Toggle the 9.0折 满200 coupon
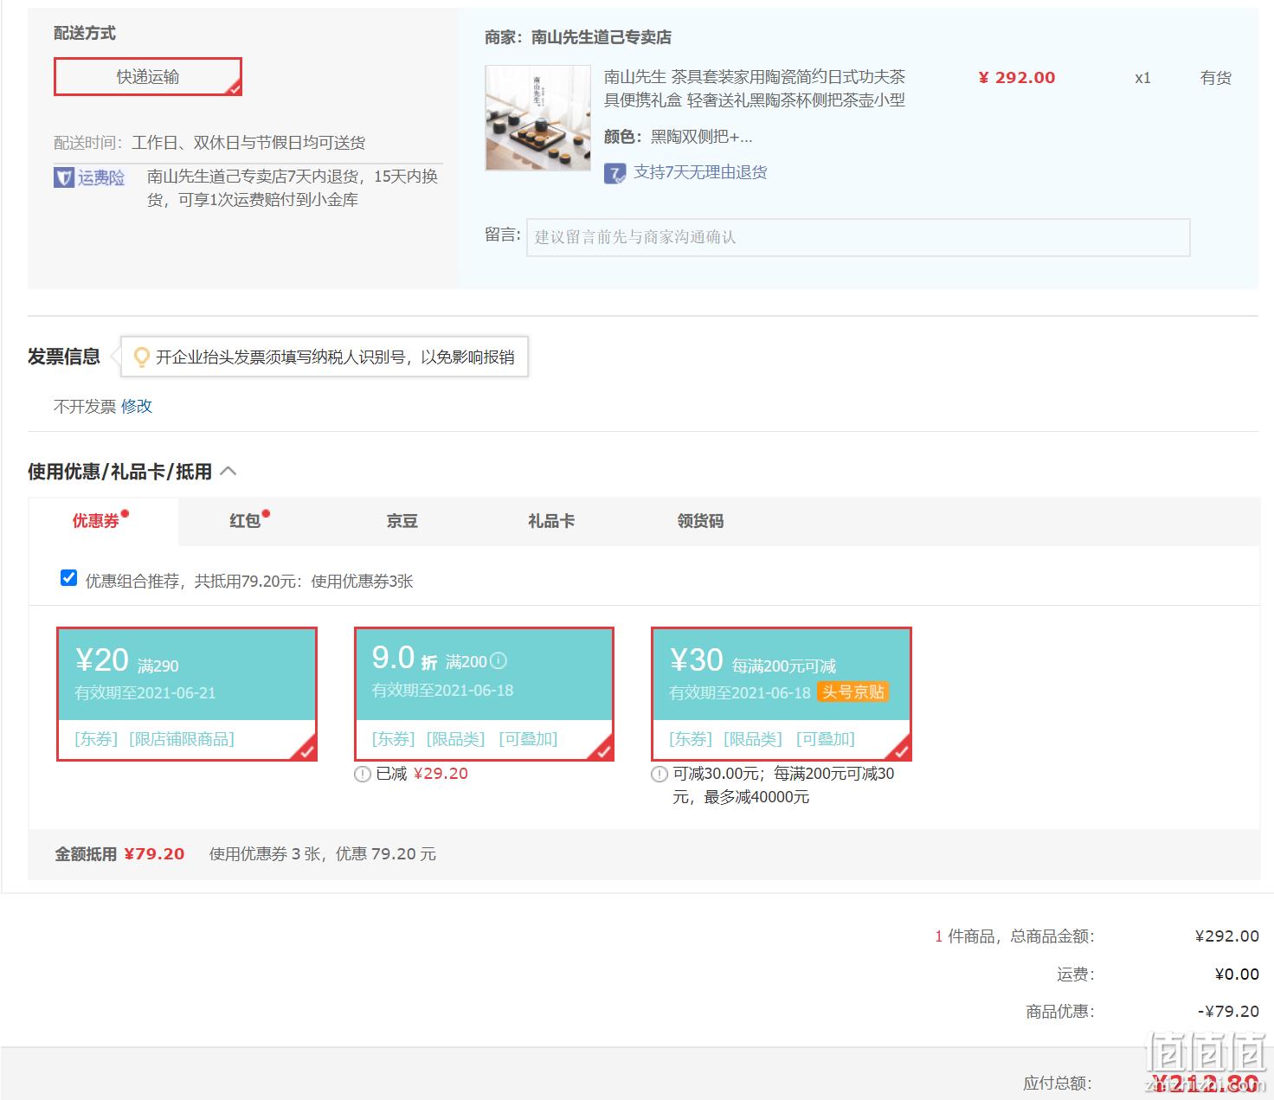This screenshot has height=1100, width=1274. pos(484,694)
